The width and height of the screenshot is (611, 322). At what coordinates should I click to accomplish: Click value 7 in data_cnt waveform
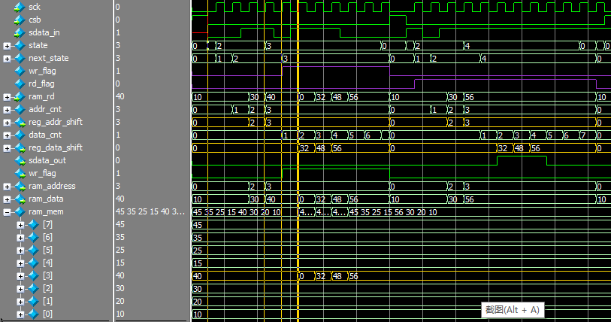[583, 135]
